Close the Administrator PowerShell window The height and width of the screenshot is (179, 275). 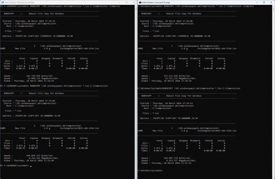pos(133,2)
